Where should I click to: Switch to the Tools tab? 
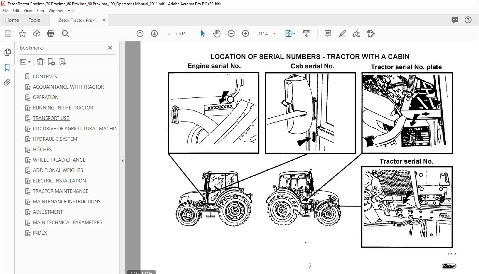pyautogui.click(x=34, y=20)
